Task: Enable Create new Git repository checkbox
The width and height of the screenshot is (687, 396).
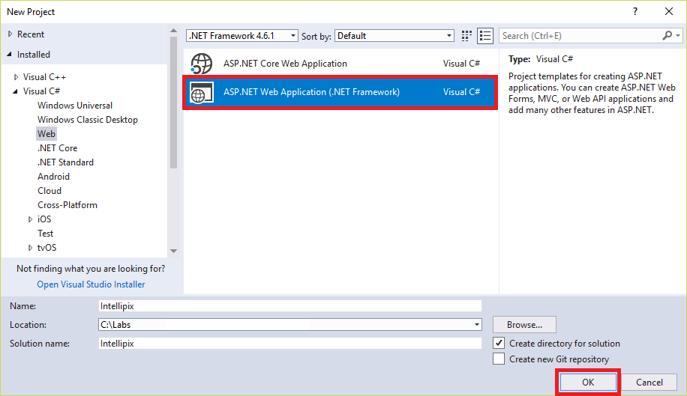Action: click(499, 359)
